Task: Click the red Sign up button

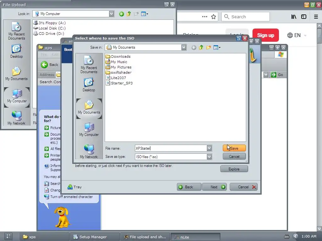Action: [x=266, y=35]
